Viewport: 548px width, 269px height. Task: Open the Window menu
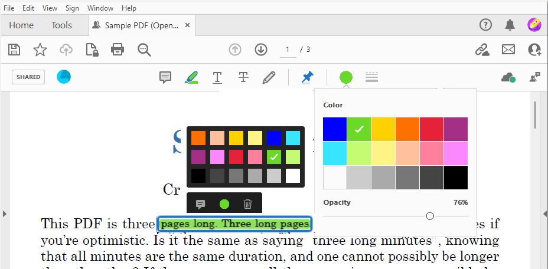point(100,8)
